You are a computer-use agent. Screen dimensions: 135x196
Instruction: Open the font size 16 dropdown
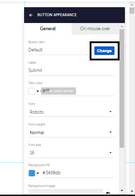point(71,152)
